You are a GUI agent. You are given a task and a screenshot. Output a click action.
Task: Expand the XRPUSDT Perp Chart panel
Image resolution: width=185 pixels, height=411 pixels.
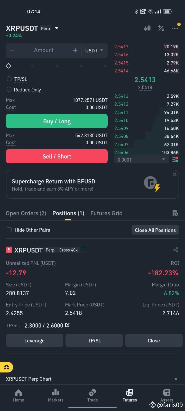pos(92,379)
